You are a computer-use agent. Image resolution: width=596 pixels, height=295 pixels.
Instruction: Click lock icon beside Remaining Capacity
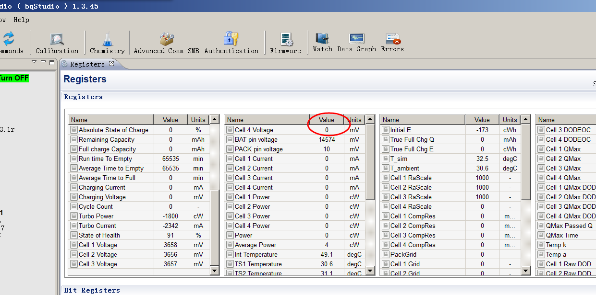tap(73, 139)
